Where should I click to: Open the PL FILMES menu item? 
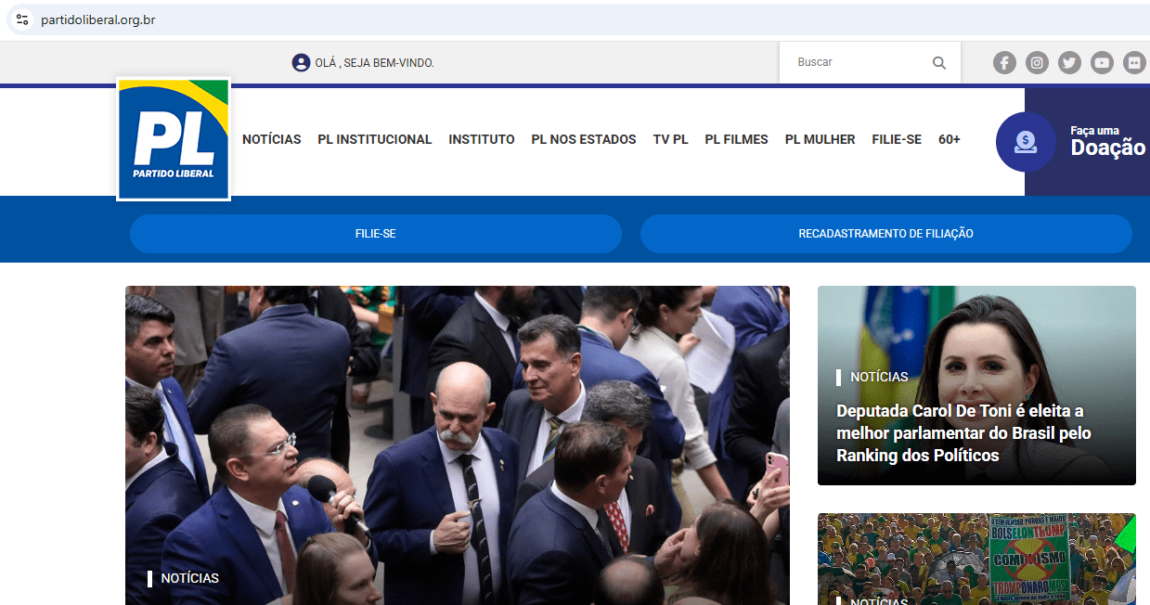click(x=736, y=139)
